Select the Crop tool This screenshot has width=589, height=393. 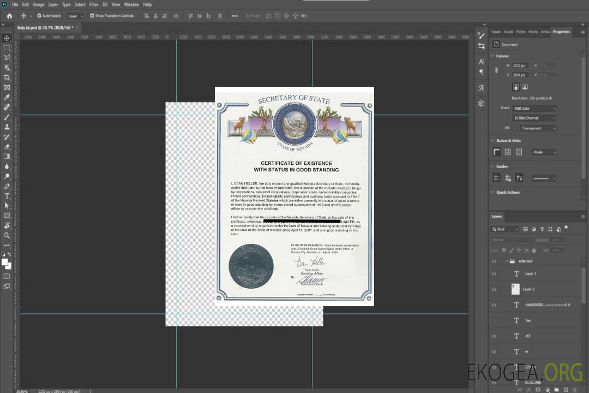coord(7,78)
